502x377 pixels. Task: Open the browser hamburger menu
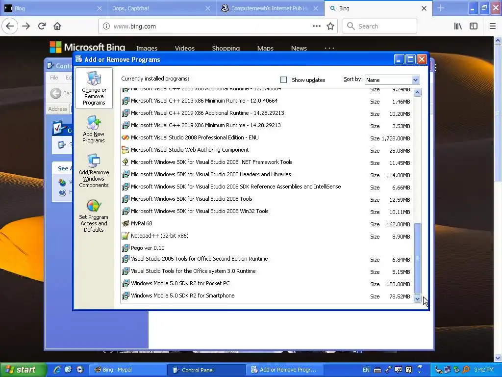coord(493,27)
